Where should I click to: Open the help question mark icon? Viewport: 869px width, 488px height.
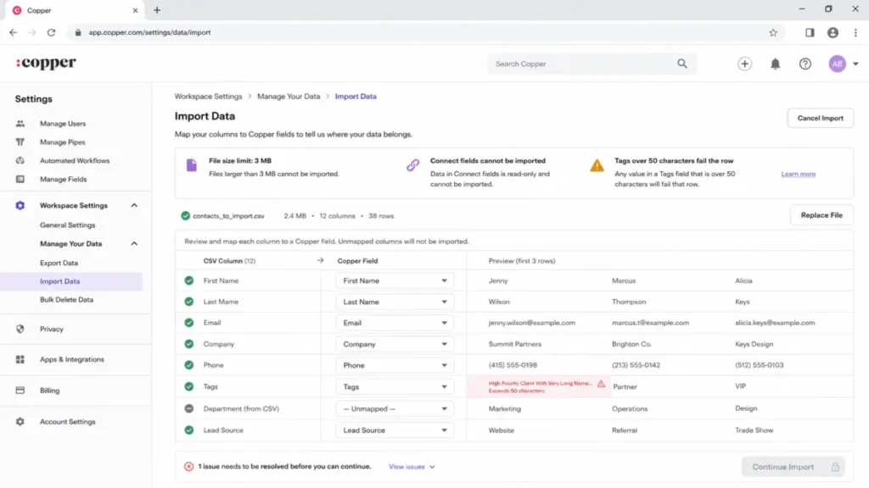[x=805, y=64]
